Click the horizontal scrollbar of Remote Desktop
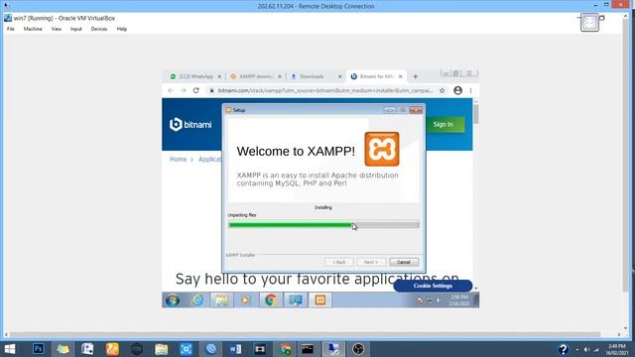The image size is (635, 357). [312, 335]
